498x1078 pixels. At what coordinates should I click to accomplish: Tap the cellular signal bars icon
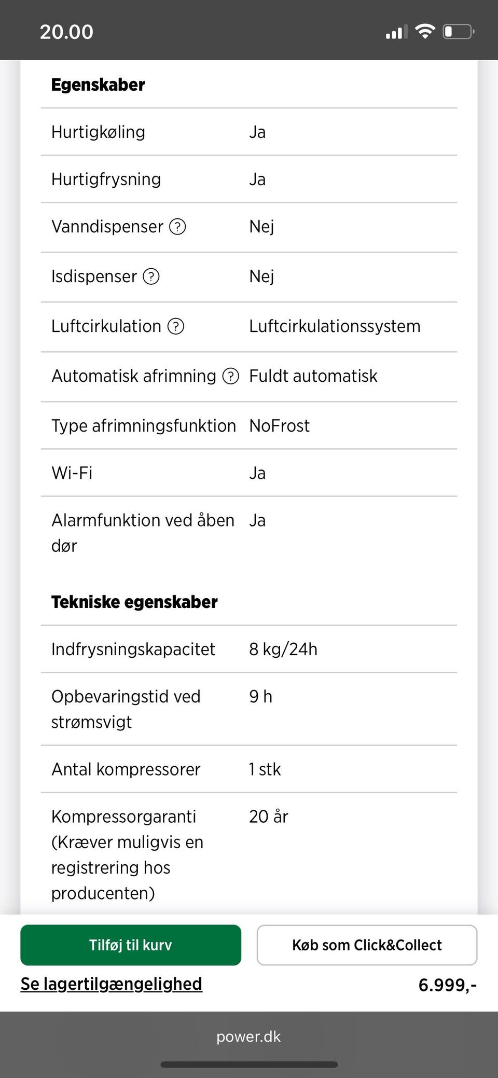(x=396, y=32)
